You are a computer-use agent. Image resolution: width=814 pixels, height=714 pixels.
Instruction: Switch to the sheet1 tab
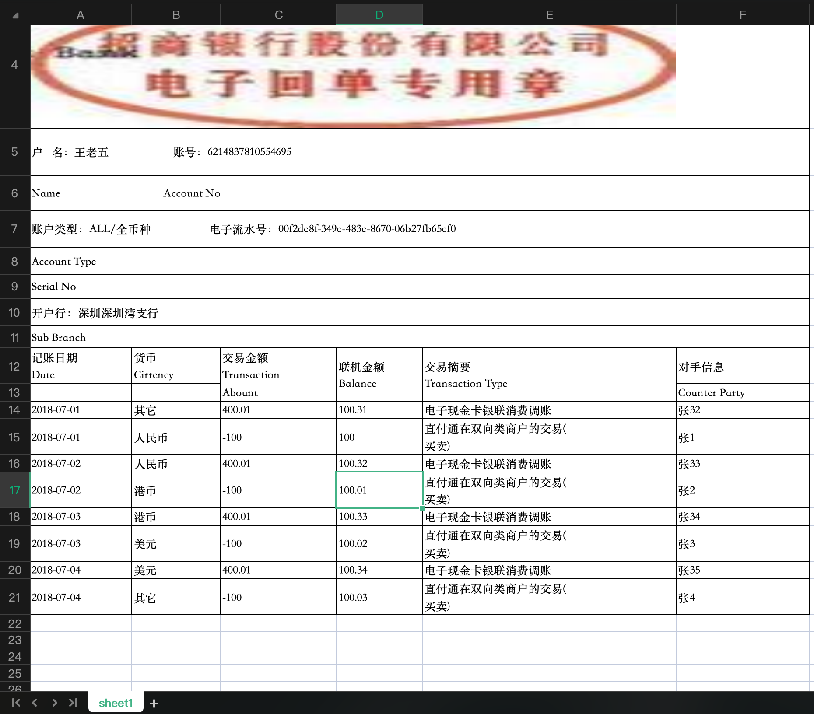tap(116, 703)
